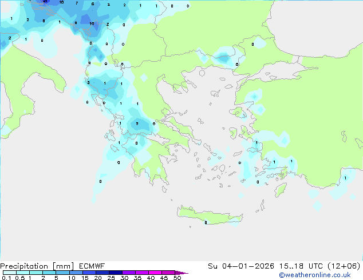
Task: Click the above-50 arrow tip of legend
Action: (x=181, y=273)
